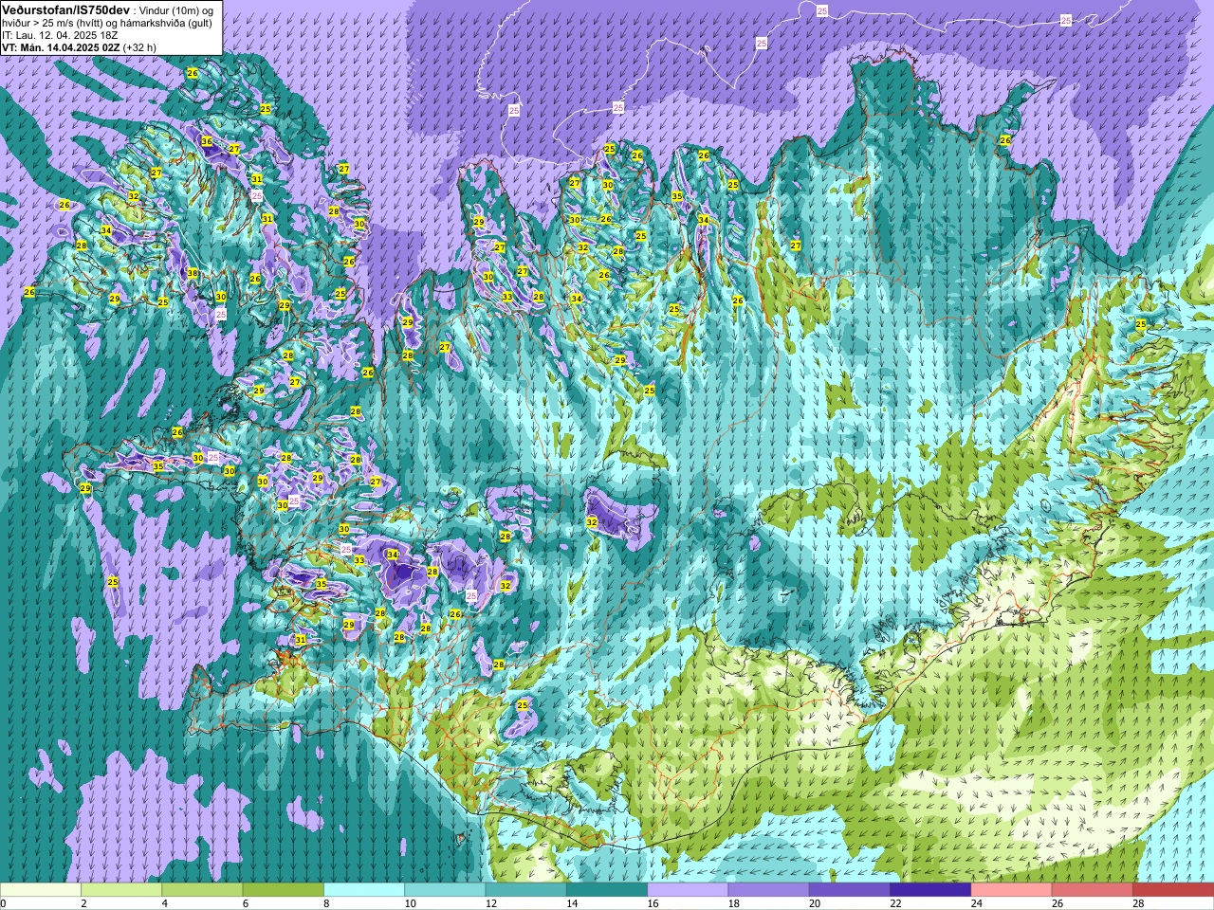The height and width of the screenshot is (910, 1214).
Task: Click the legend scale value "8"
Action: pyautogui.click(x=326, y=903)
